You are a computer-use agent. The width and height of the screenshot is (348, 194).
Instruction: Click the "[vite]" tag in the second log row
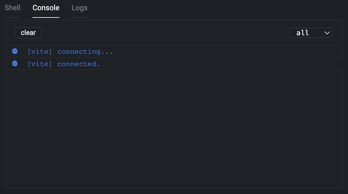pos(40,64)
